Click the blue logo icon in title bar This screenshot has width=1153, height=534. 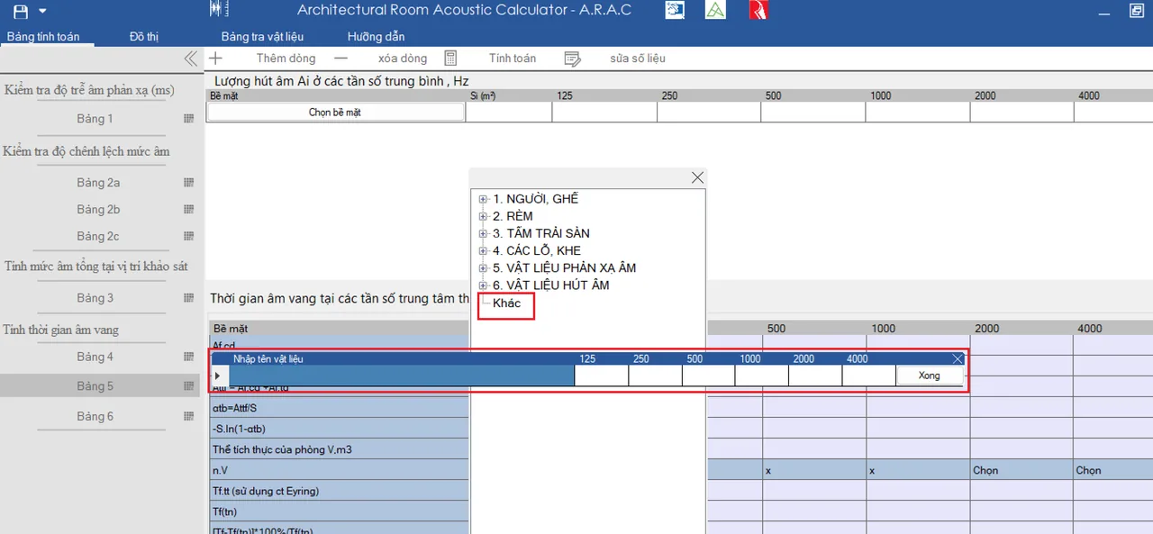click(674, 10)
